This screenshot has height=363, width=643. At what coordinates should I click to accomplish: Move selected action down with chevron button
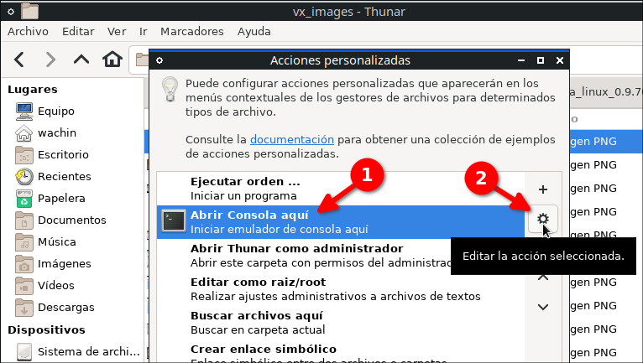click(543, 307)
